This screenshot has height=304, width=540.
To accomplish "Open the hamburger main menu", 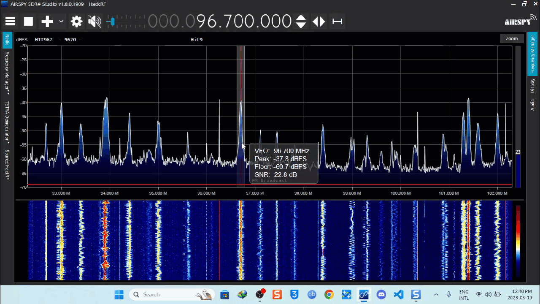I will [10, 22].
